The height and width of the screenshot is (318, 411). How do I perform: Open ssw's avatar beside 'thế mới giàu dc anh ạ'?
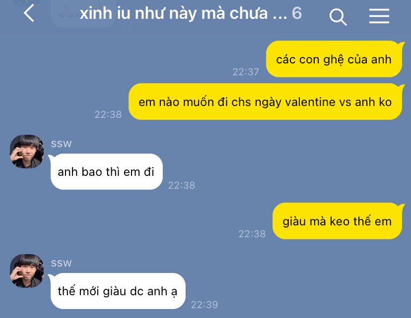click(x=27, y=270)
